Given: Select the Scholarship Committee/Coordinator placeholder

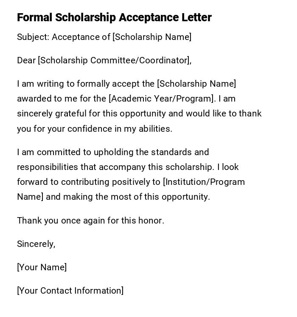Looking at the screenshot, I should tap(114, 60).
